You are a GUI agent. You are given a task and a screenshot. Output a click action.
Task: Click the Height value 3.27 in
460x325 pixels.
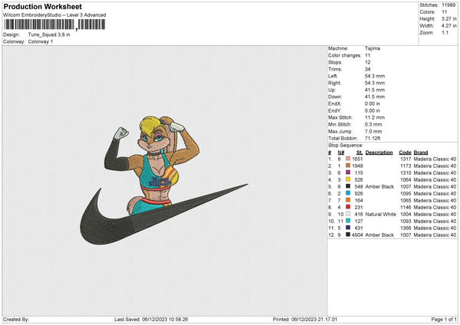point(449,18)
